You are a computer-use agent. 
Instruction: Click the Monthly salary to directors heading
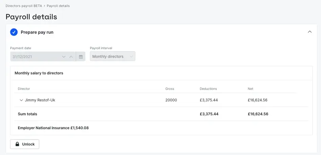click(x=39, y=73)
